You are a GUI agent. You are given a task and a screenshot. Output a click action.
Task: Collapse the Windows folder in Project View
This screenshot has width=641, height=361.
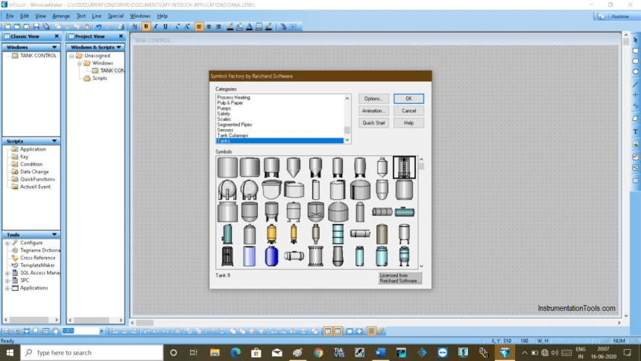coord(80,63)
